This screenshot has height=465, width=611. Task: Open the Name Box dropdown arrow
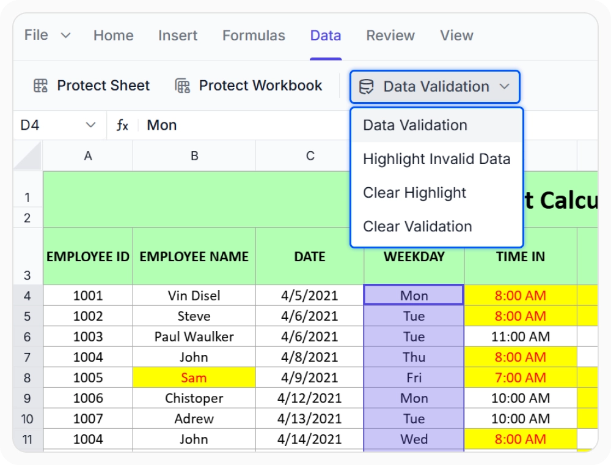(90, 125)
